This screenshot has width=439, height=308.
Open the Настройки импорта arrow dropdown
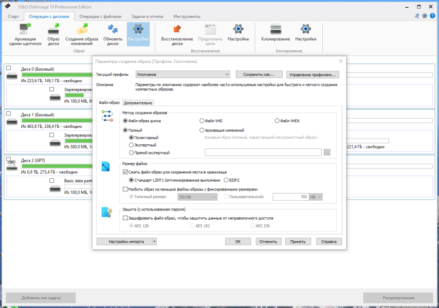click(x=154, y=241)
